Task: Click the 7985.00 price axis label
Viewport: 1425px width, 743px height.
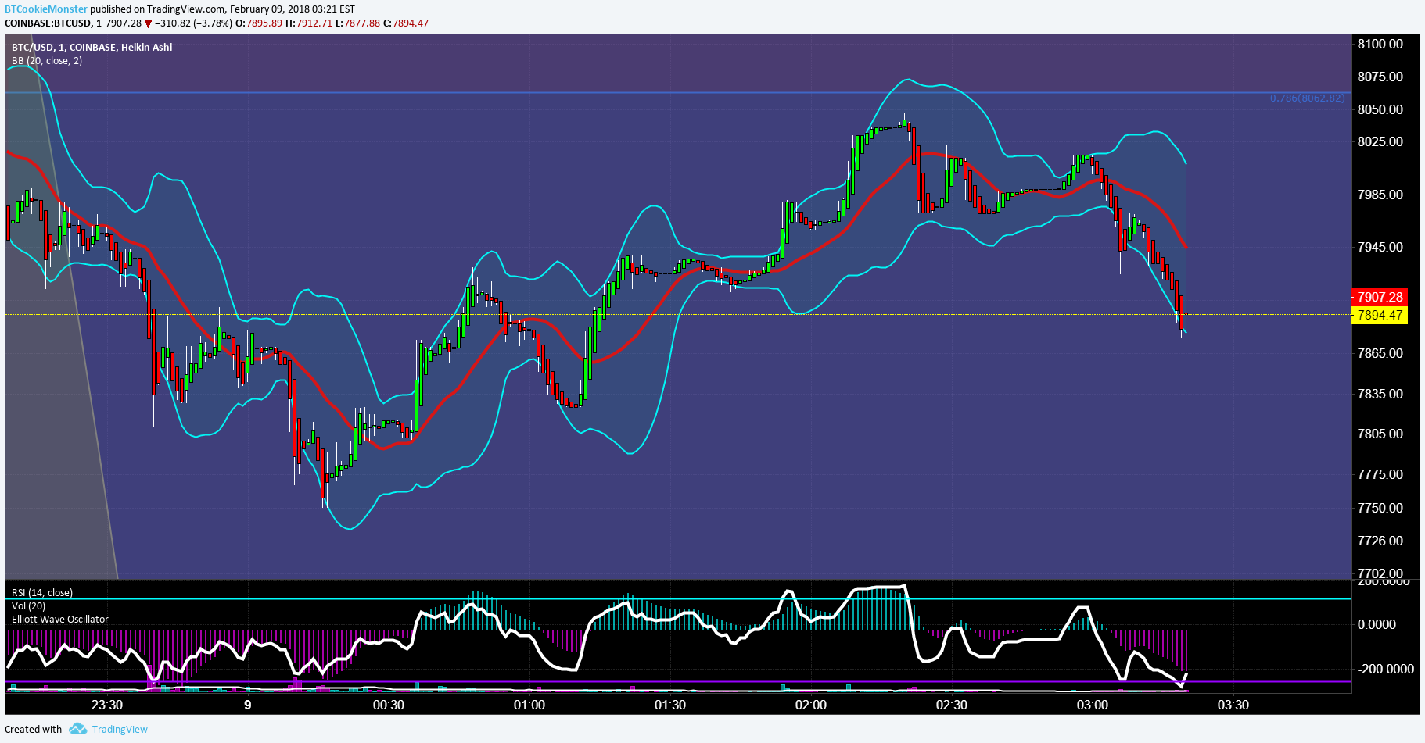Action: pos(1380,195)
